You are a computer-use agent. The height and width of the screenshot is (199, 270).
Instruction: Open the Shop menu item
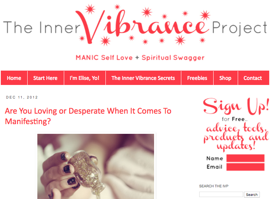coord(225,78)
